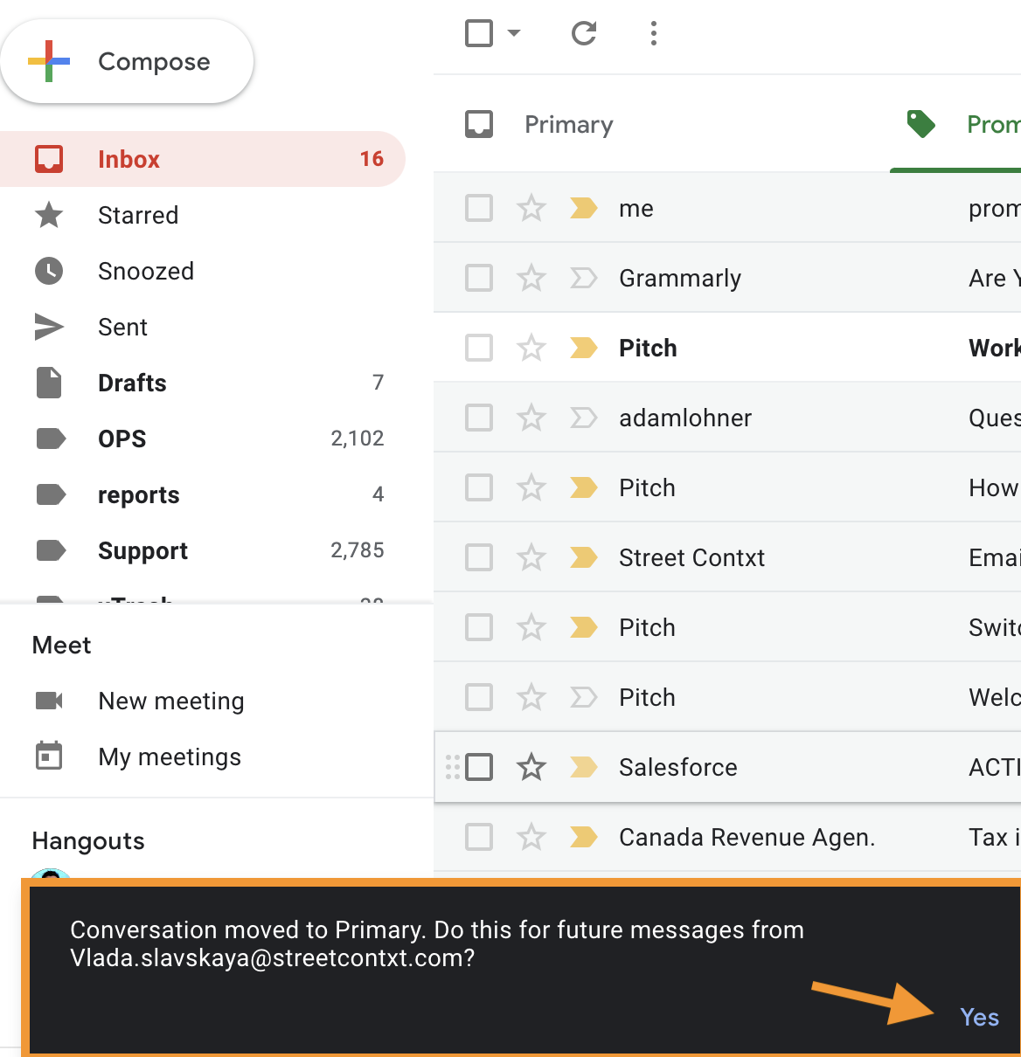Open the email from Street Contxt
The height and width of the screenshot is (1057, 1021).
pos(727,557)
